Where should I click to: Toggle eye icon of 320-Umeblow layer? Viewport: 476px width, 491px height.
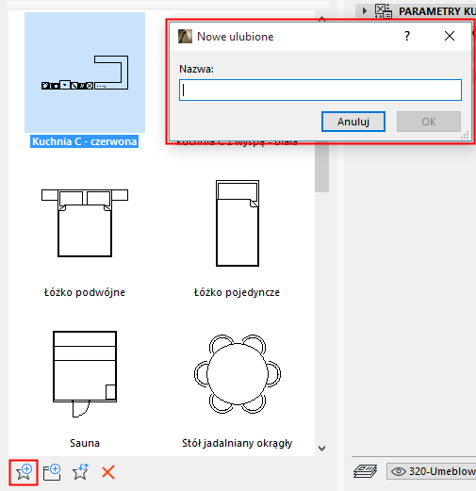click(399, 471)
